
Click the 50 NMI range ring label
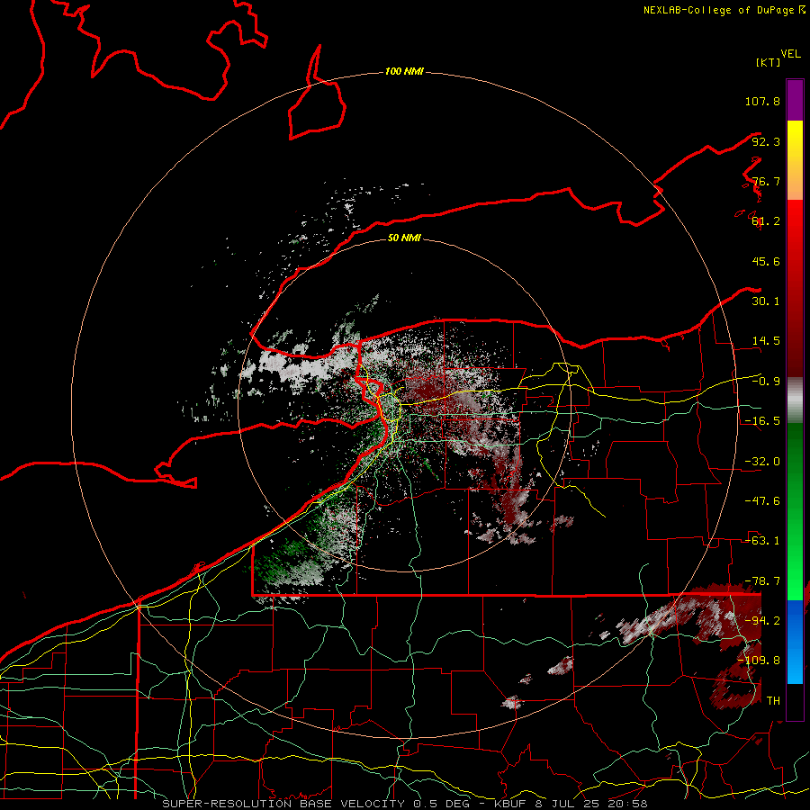[404, 238]
